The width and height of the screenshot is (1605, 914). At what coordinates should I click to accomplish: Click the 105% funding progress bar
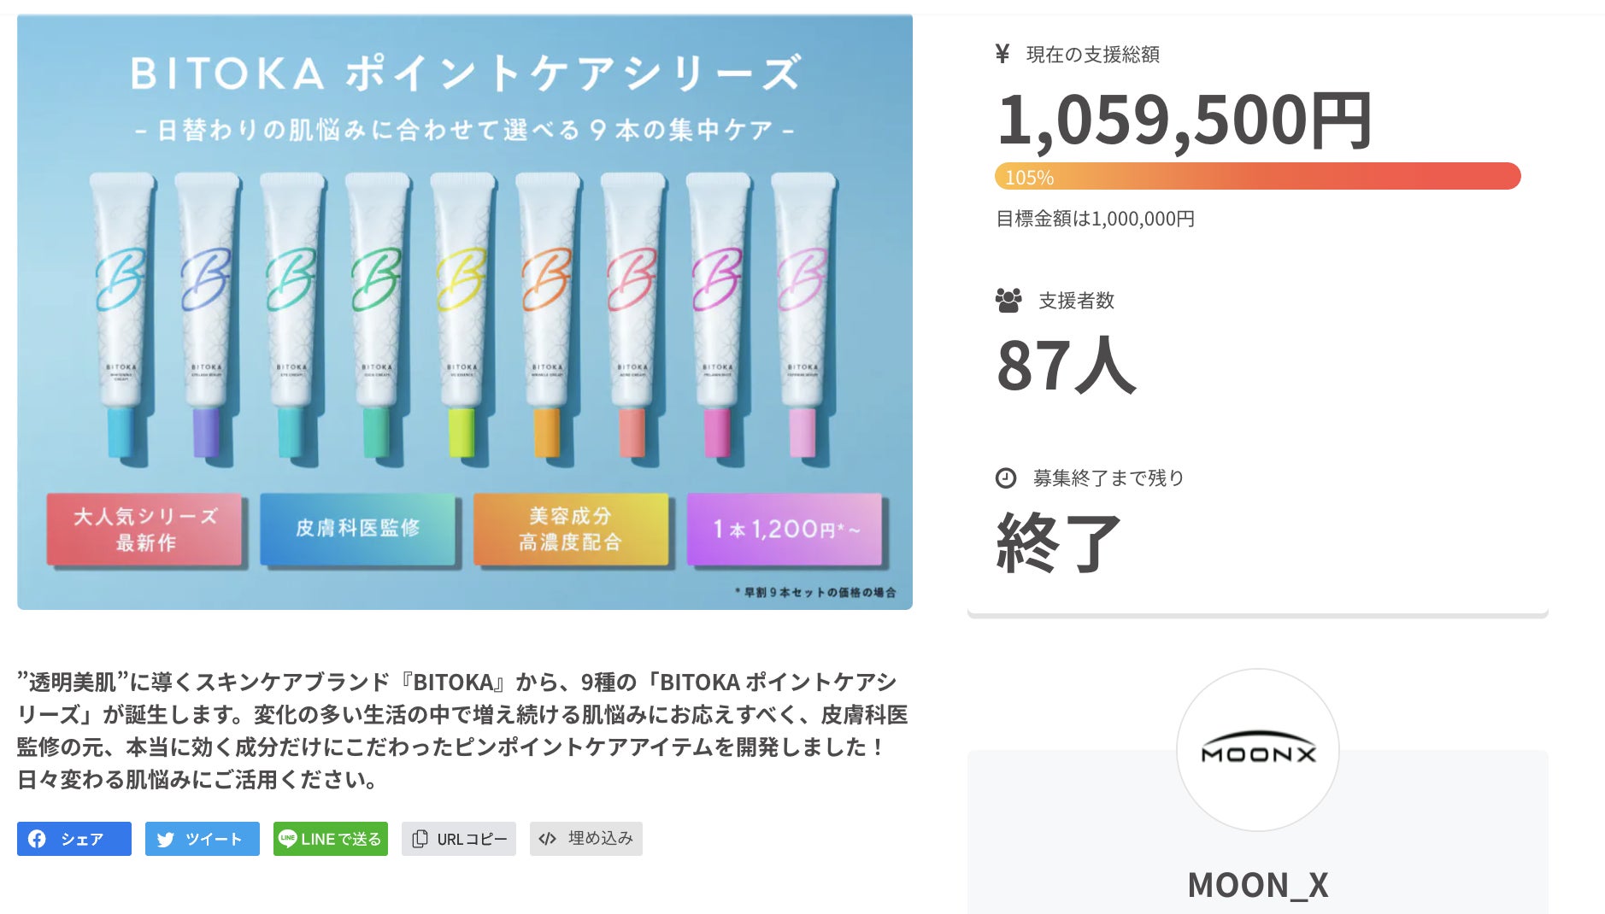(x=1257, y=177)
